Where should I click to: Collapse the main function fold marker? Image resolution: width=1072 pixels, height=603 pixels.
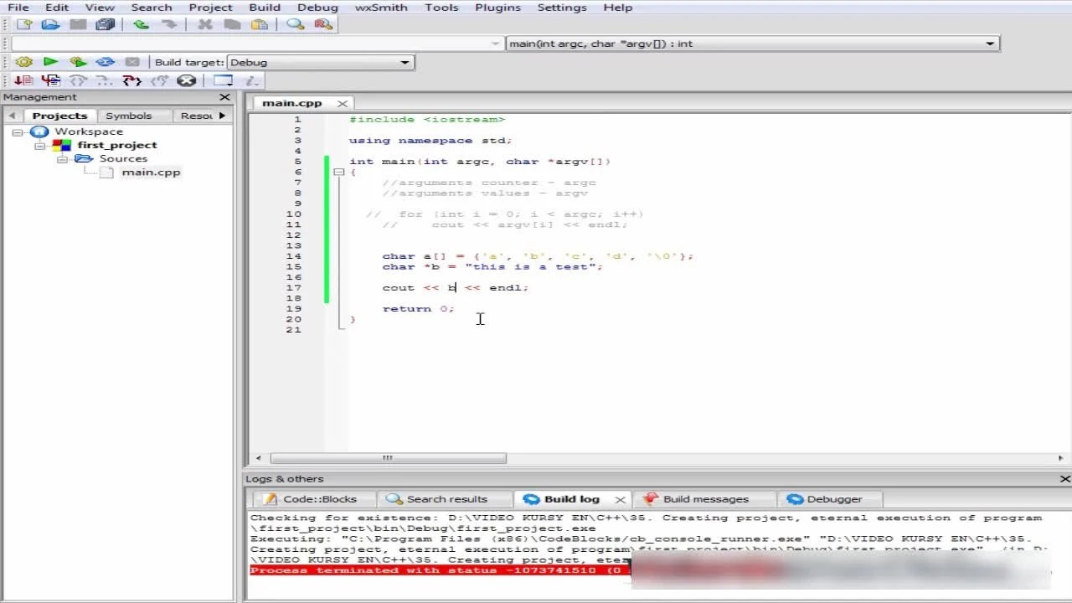338,173
